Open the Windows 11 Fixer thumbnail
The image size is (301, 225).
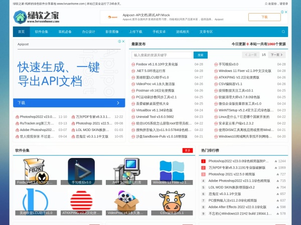tap(172, 170)
